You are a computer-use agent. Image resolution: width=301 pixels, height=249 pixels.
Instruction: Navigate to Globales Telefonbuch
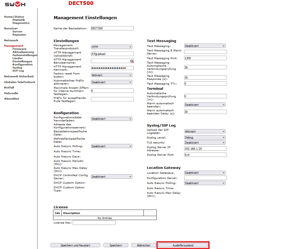[x=20, y=82]
